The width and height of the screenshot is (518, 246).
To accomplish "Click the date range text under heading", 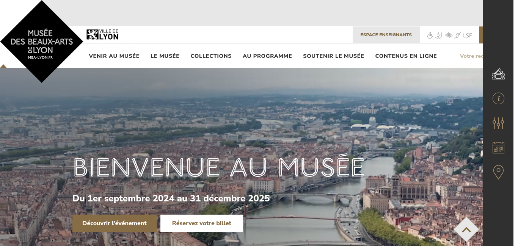I will (171, 198).
